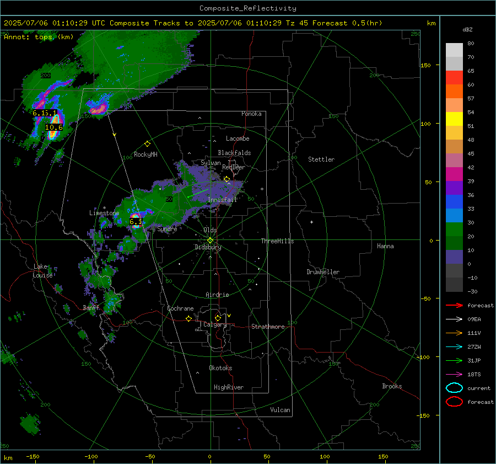Click the Drumheller city label

(323, 272)
